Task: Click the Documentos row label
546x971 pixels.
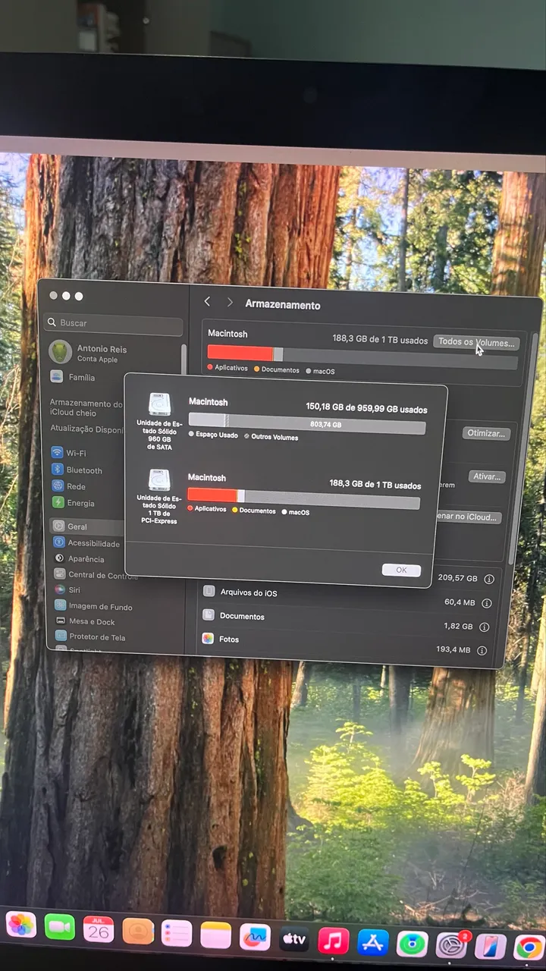Action: pos(242,616)
